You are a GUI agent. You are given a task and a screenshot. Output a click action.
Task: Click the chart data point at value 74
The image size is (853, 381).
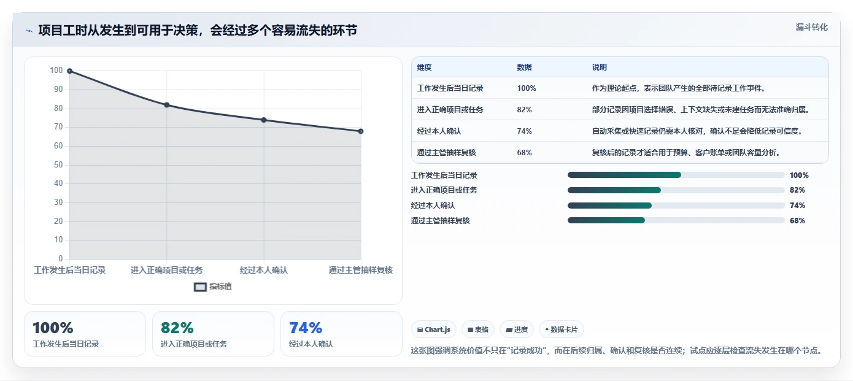[x=264, y=120]
